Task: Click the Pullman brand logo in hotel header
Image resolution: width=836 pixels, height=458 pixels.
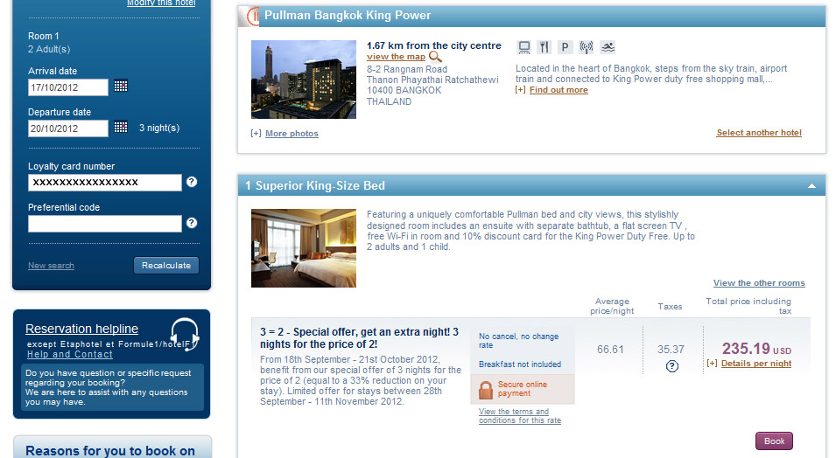Action: [249, 16]
